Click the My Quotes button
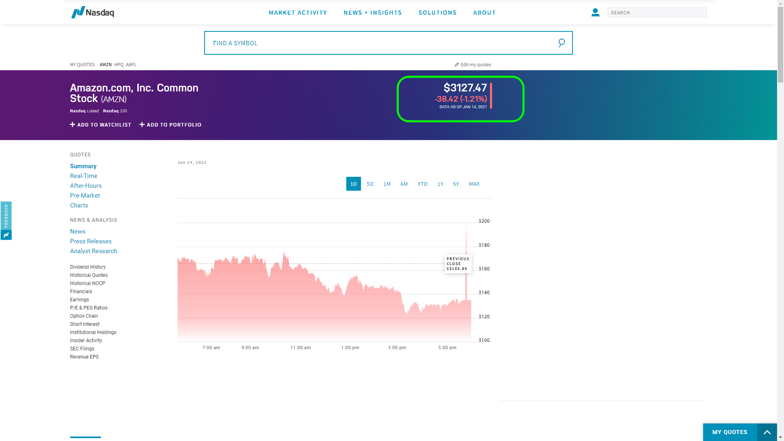784x441 pixels. pos(730,432)
